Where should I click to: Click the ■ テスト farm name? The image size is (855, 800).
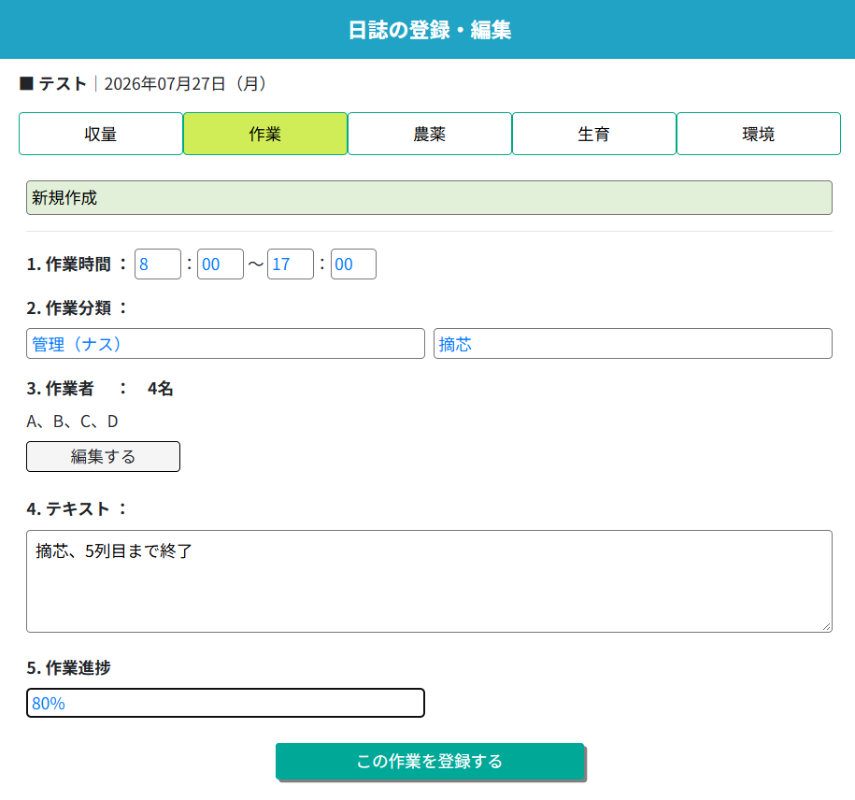coord(53,83)
